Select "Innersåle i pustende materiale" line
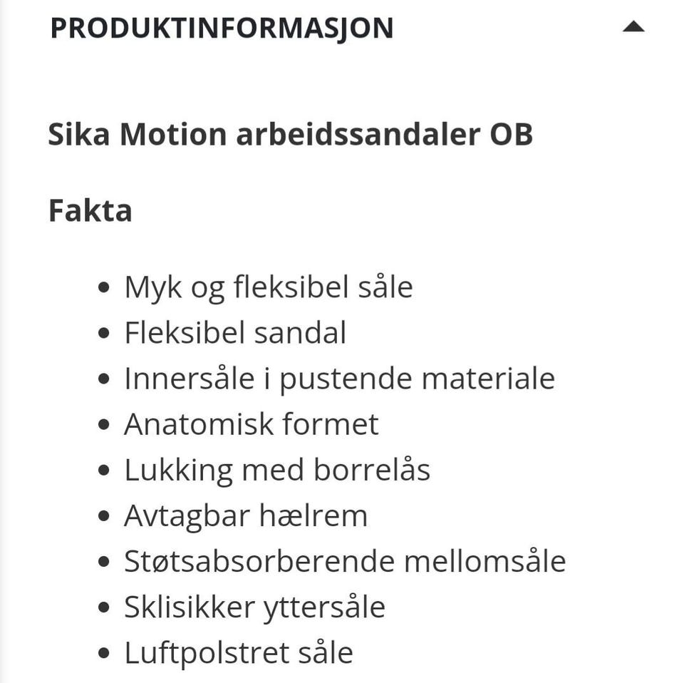This screenshot has height=683, width=684. coord(339,379)
